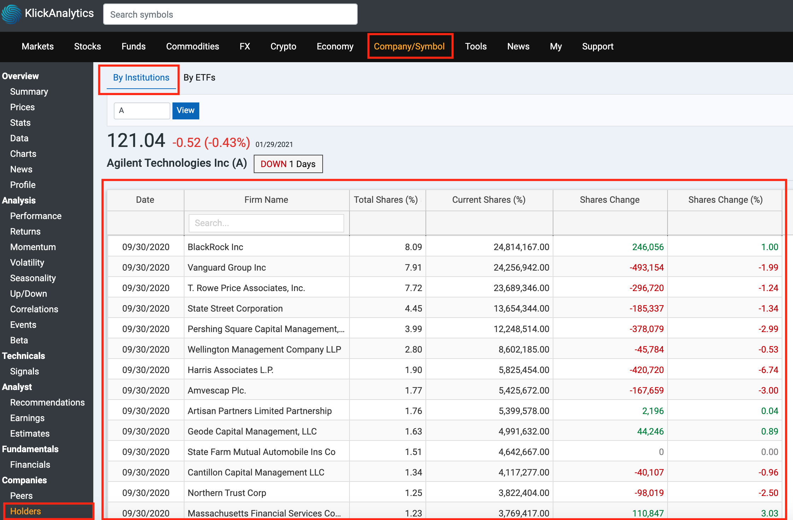Select Artisan Partners Limited Partnership row
This screenshot has height=520, width=793.
[445, 411]
